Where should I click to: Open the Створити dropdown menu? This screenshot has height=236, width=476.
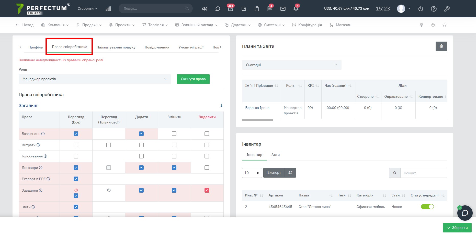(x=87, y=8)
